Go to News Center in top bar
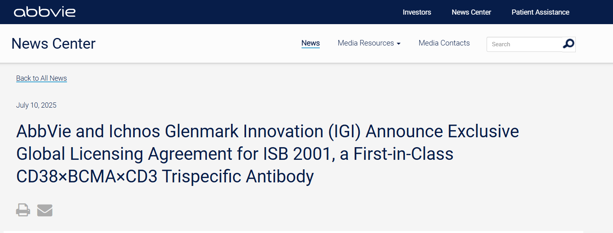 471,12
